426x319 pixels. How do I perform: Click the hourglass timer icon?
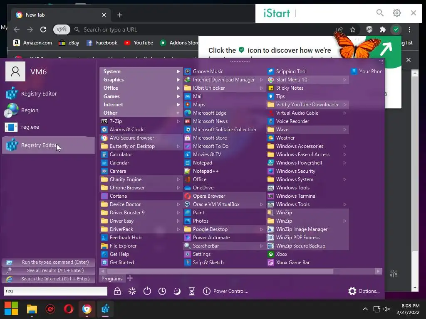point(192,291)
